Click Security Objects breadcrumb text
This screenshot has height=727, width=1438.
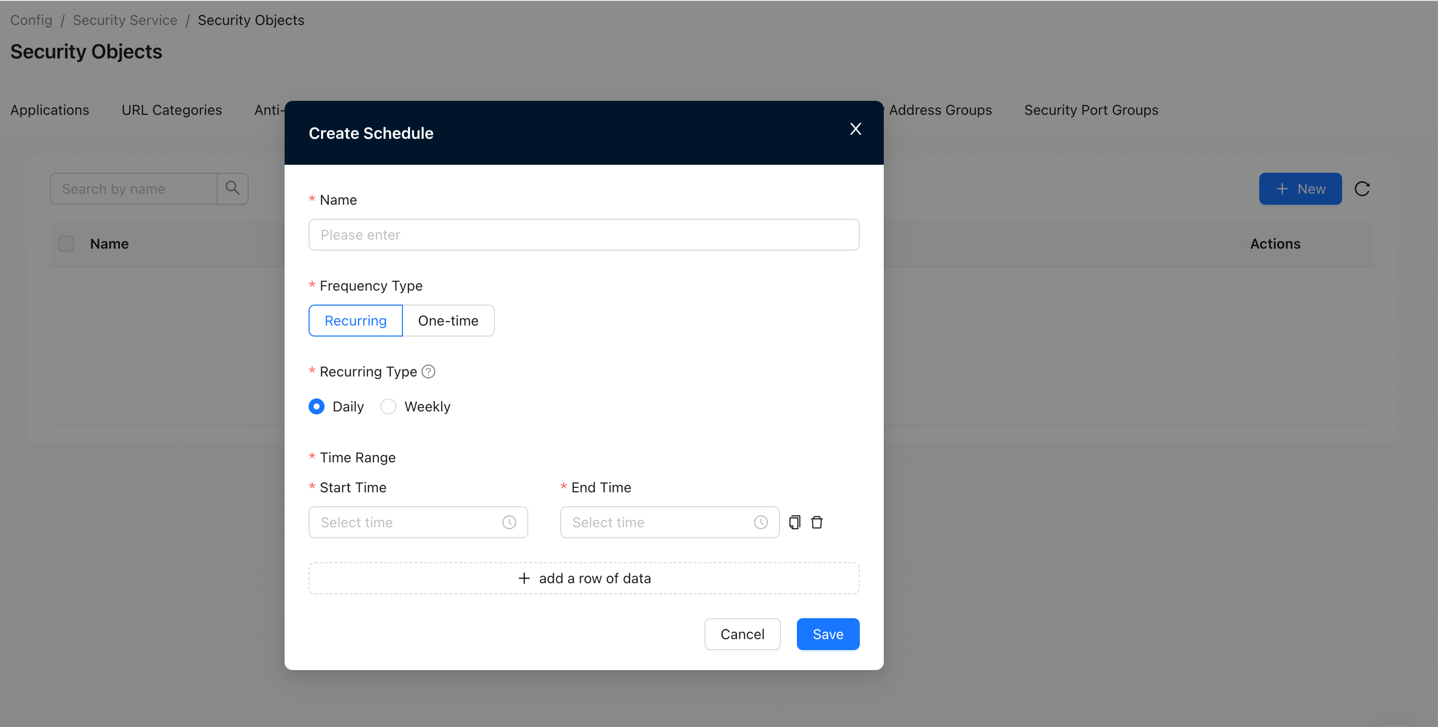click(251, 20)
